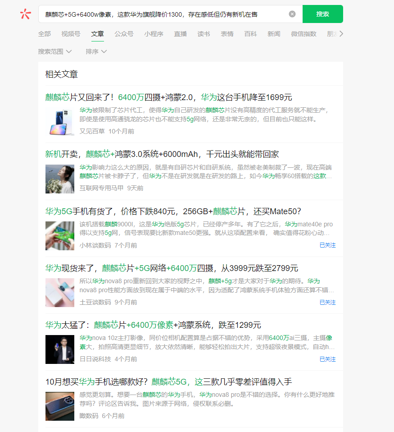Switch to the 百科 tab

(250, 34)
